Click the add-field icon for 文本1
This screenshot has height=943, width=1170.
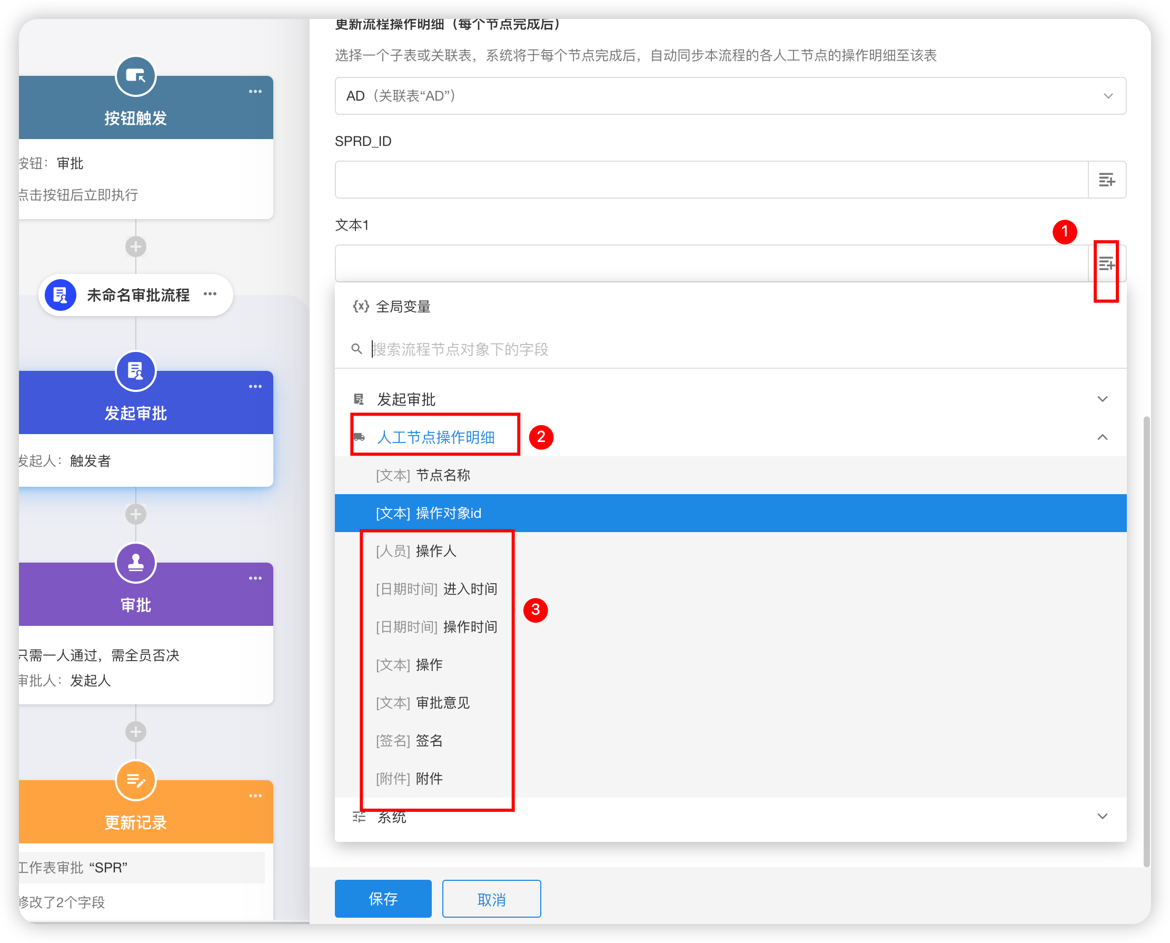pos(1106,264)
